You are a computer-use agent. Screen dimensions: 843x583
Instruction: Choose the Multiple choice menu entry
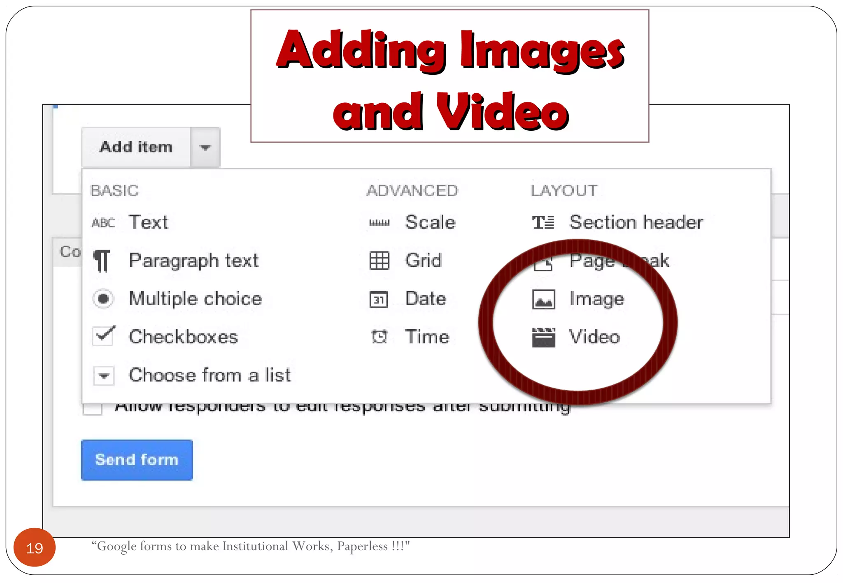(x=196, y=298)
